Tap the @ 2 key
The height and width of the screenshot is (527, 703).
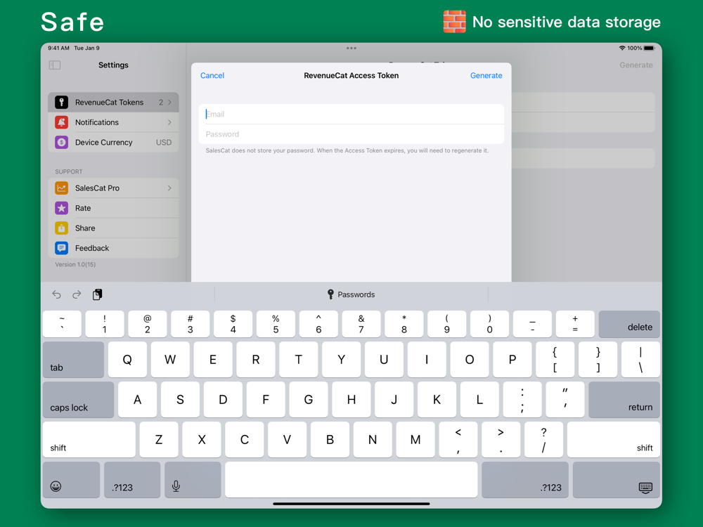point(147,324)
